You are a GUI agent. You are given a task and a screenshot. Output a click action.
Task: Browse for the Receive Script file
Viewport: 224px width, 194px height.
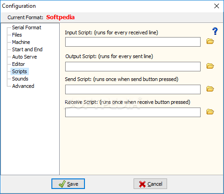[x=210, y=112]
